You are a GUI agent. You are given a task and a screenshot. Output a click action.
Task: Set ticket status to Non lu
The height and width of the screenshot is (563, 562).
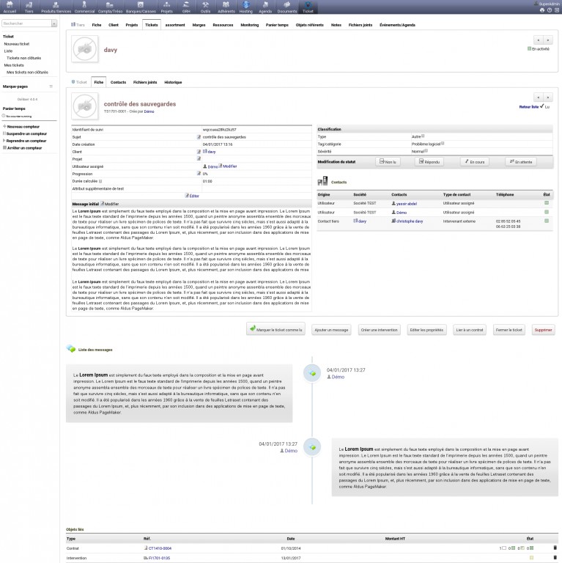pos(388,162)
